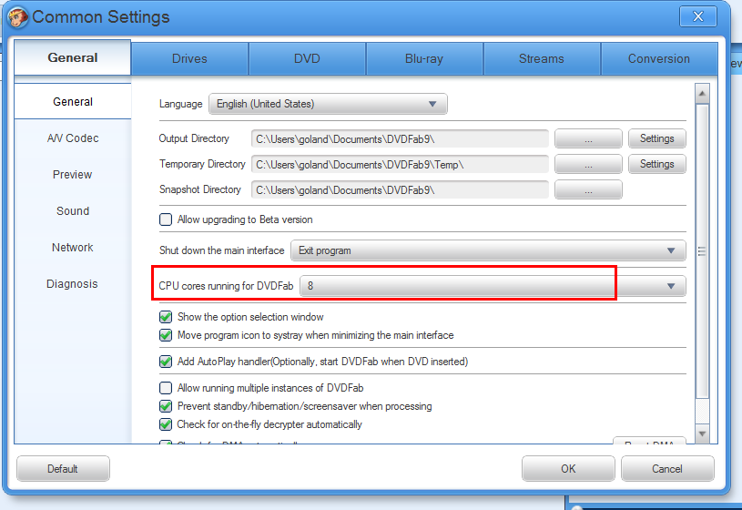This screenshot has height=510, width=742.
Task: Click scrollbar down arrow in settings pane
Action: [x=702, y=433]
